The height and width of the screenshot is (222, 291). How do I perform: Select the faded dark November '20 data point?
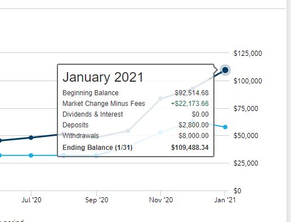[160, 99]
